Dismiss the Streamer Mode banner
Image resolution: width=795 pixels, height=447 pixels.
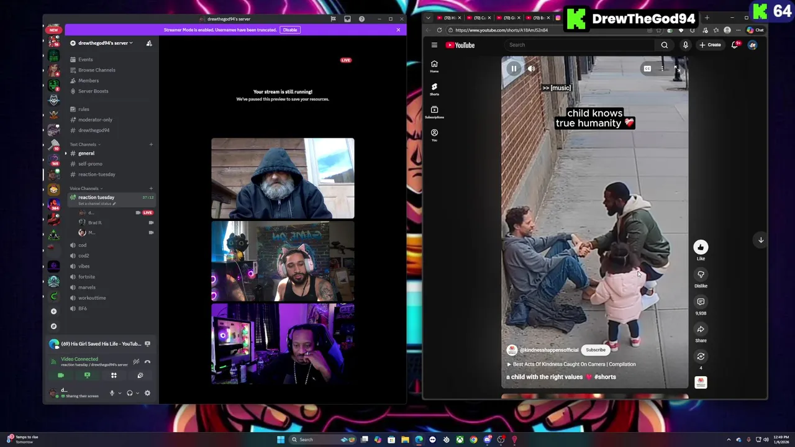pyautogui.click(x=398, y=30)
